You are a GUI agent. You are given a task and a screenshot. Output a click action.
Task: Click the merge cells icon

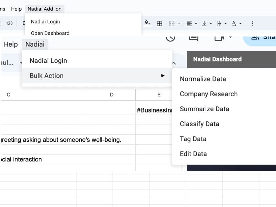coord(171,23)
